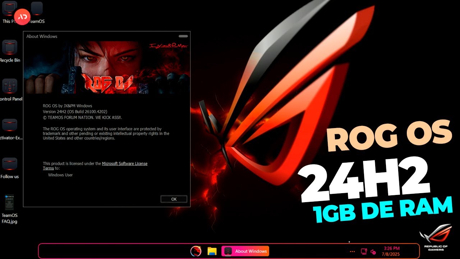Launch the TeamOS desktop shortcut
Viewport: 460px width, 259px height.
pyautogui.click(x=36, y=9)
